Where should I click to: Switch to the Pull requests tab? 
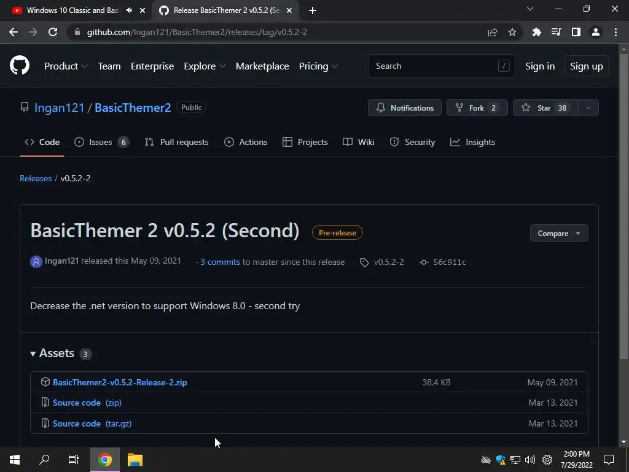tap(176, 142)
